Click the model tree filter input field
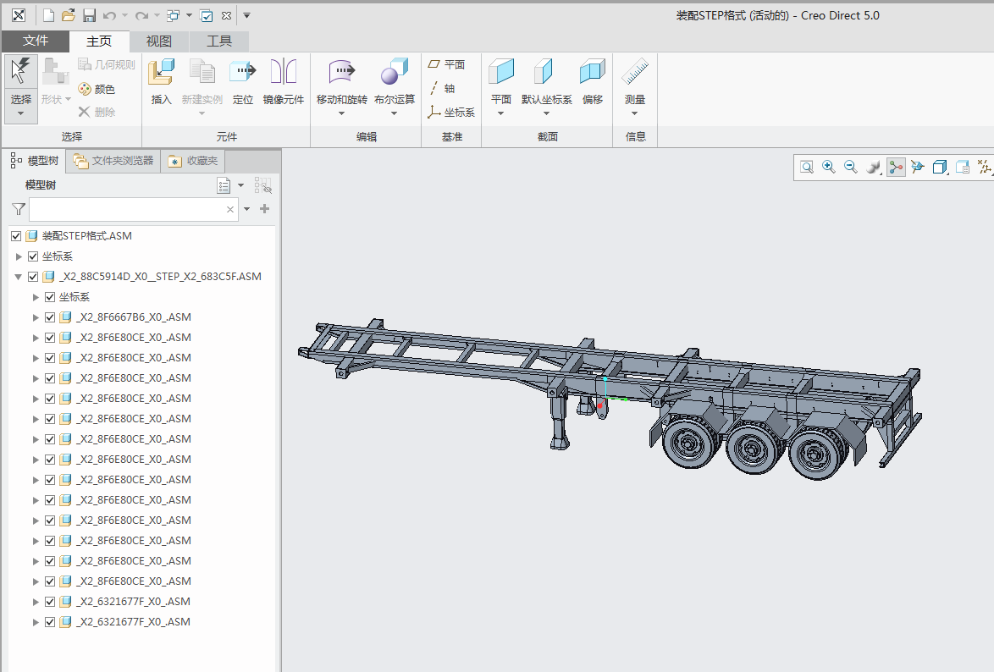The image size is (994, 672). tap(134, 209)
